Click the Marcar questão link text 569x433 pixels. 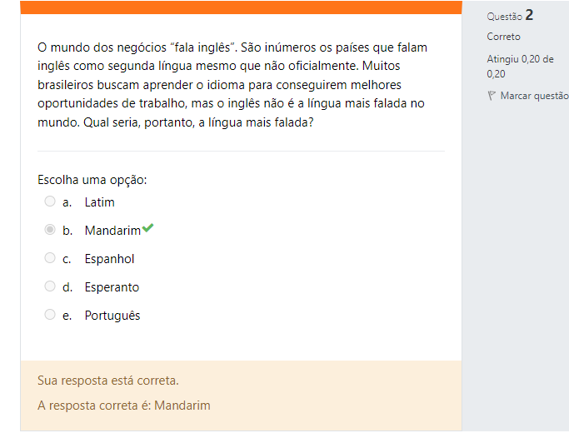click(534, 97)
